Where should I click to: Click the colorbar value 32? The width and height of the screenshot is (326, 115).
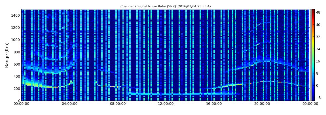coord(318,37)
